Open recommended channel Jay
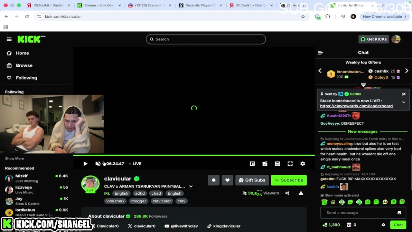The width and height of the screenshot is (412, 232). point(36,201)
